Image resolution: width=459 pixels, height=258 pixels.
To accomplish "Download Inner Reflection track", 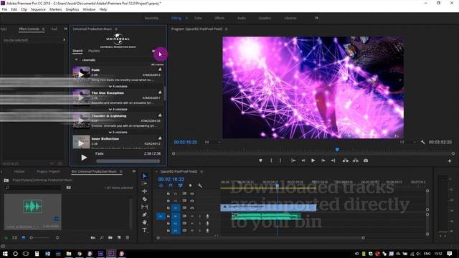I will 160,138.
